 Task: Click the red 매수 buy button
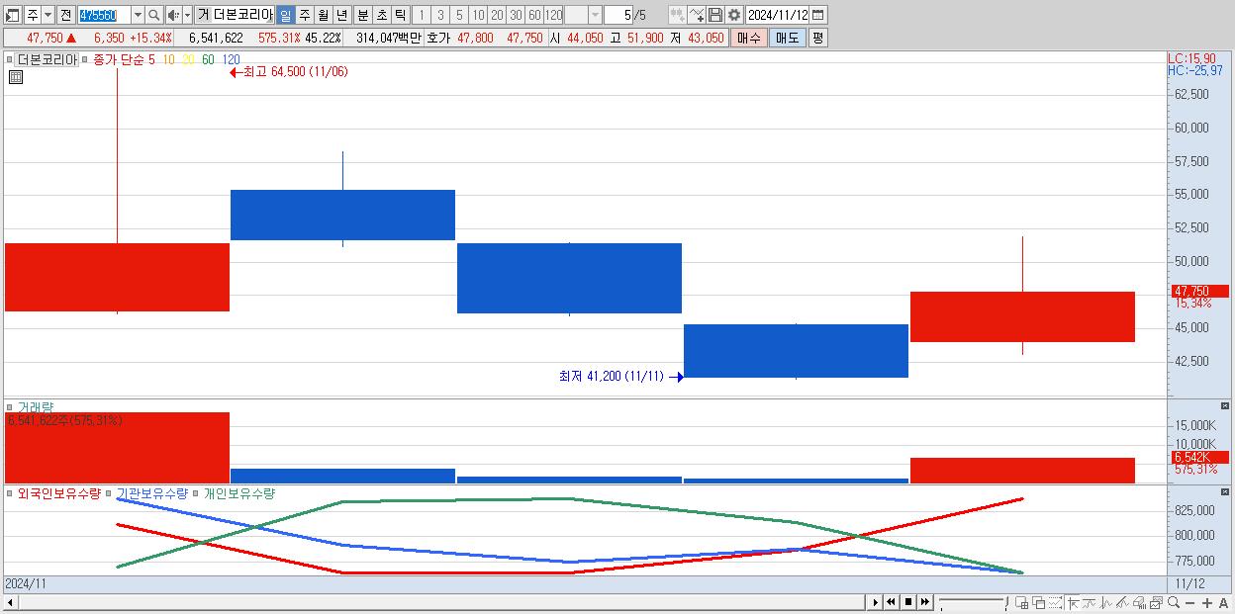click(x=748, y=38)
